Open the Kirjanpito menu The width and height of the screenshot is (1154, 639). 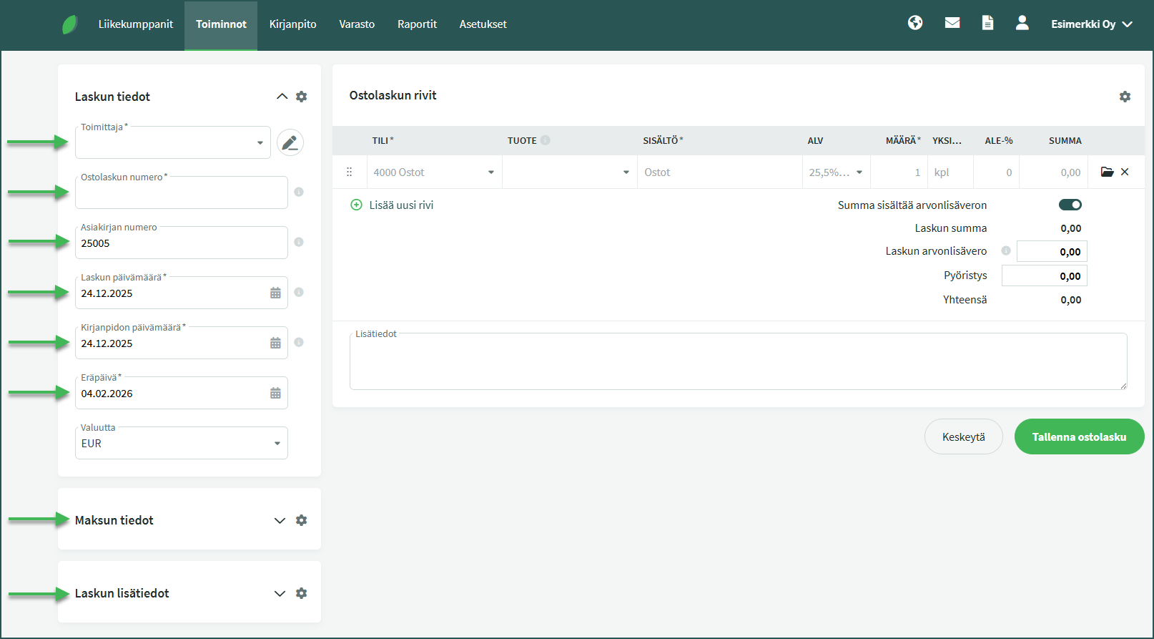pos(292,24)
